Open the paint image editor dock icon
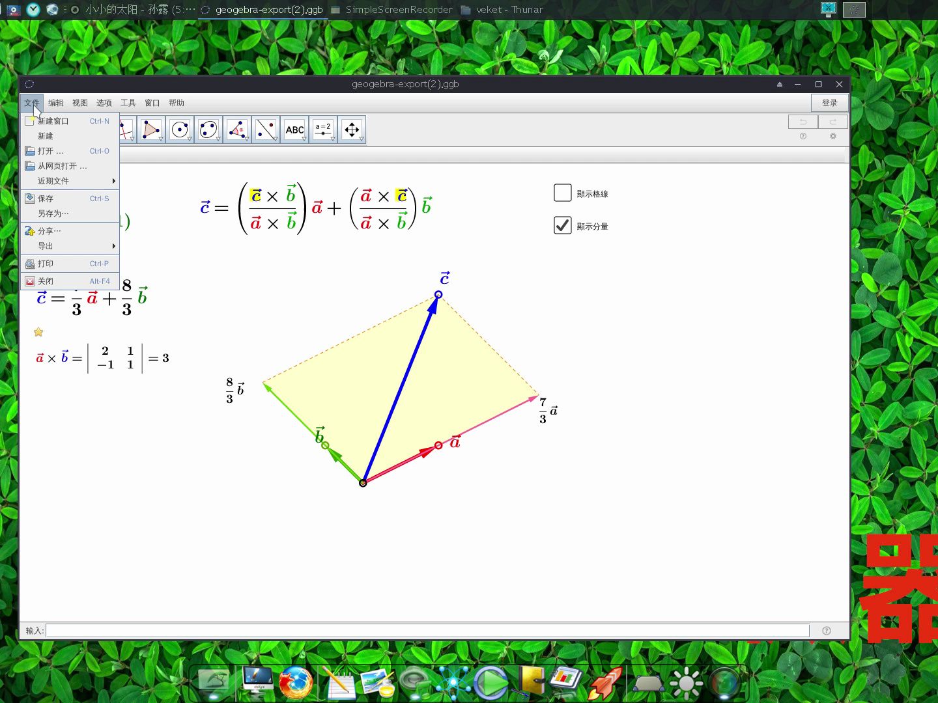The image size is (938, 703). (378, 683)
